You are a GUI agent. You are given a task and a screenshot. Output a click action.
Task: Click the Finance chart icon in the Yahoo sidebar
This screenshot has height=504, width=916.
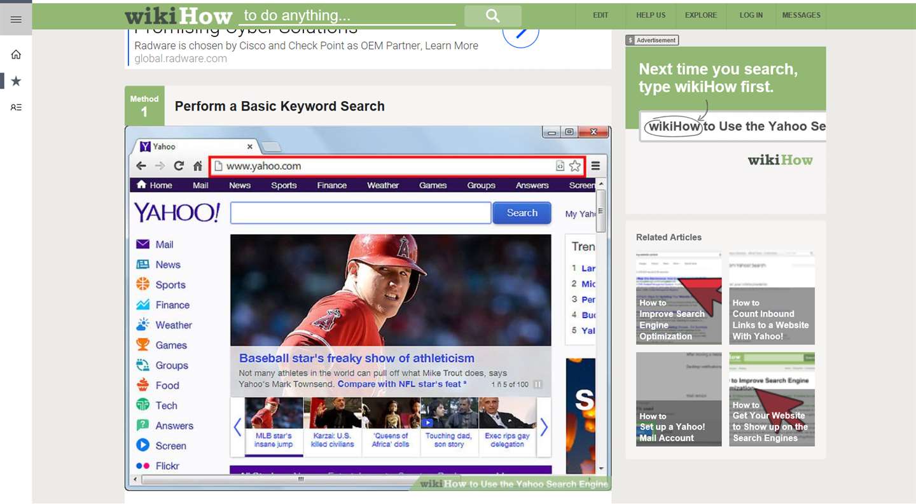143,305
